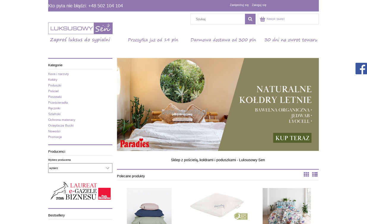
Task: Select the Ręczniki category link
Action: pos(54,108)
